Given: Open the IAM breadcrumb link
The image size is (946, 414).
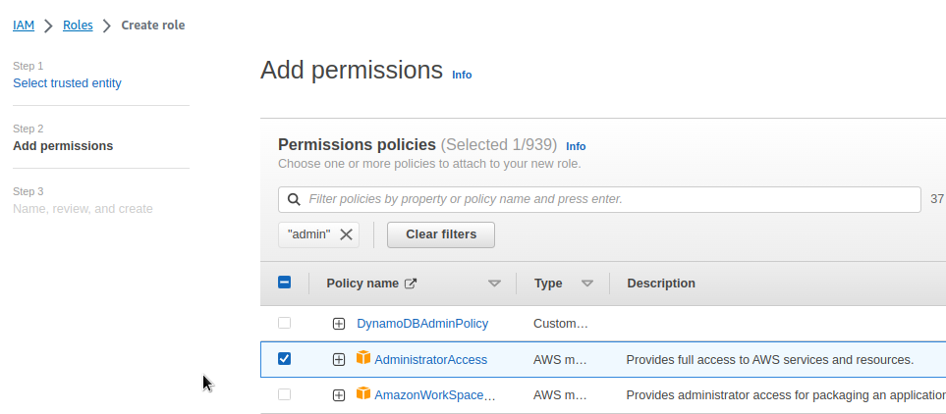Looking at the screenshot, I should [24, 26].
